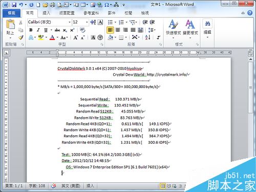The height and width of the screenshot is (192, 256).
Task: Open Change Styles button
Action: pos(190,29)
